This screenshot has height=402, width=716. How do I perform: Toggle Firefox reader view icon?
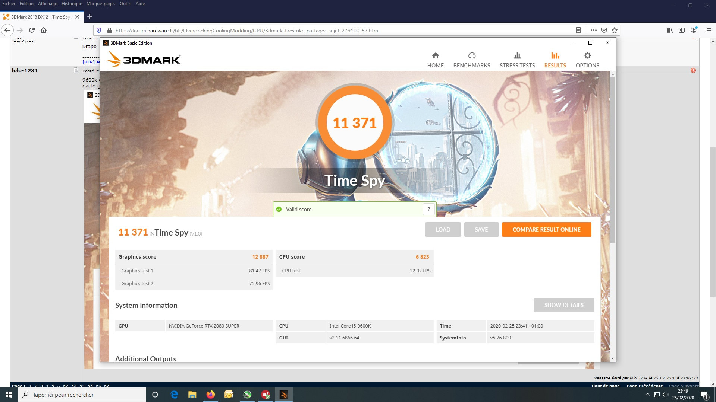(578, 30)
